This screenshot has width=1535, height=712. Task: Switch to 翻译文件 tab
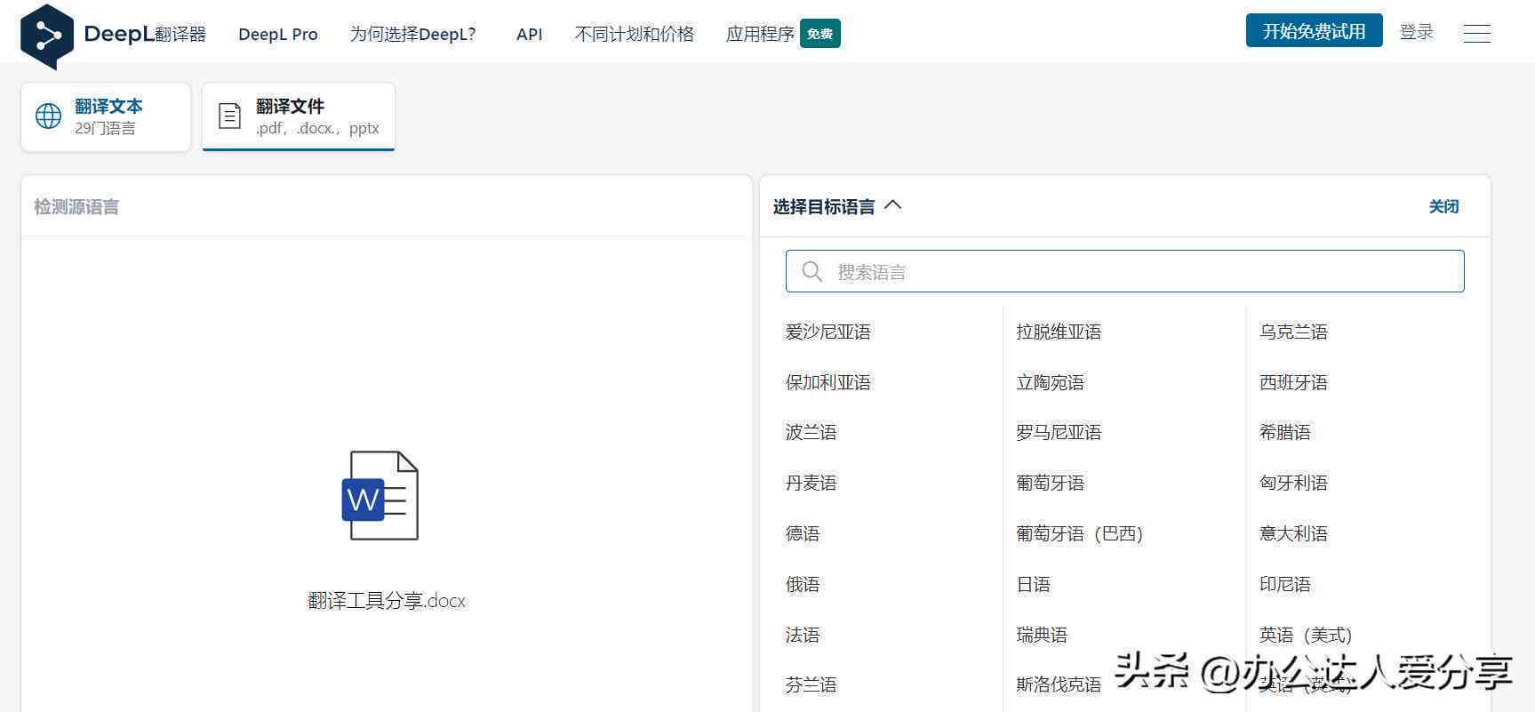[299, 116]
